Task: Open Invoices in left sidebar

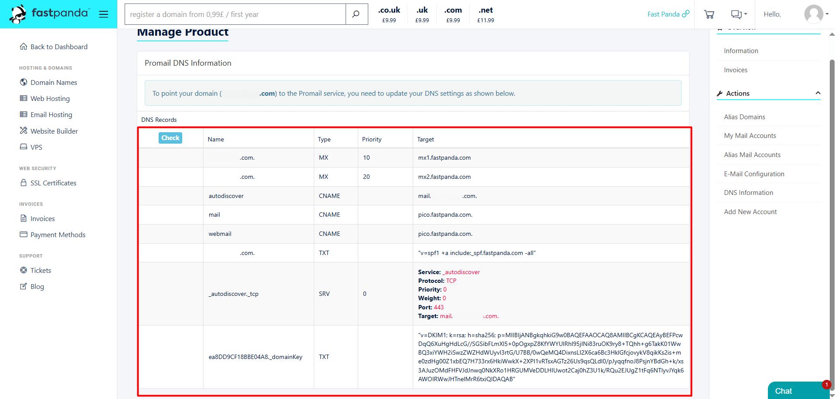Action: click(x=43, y=218)
